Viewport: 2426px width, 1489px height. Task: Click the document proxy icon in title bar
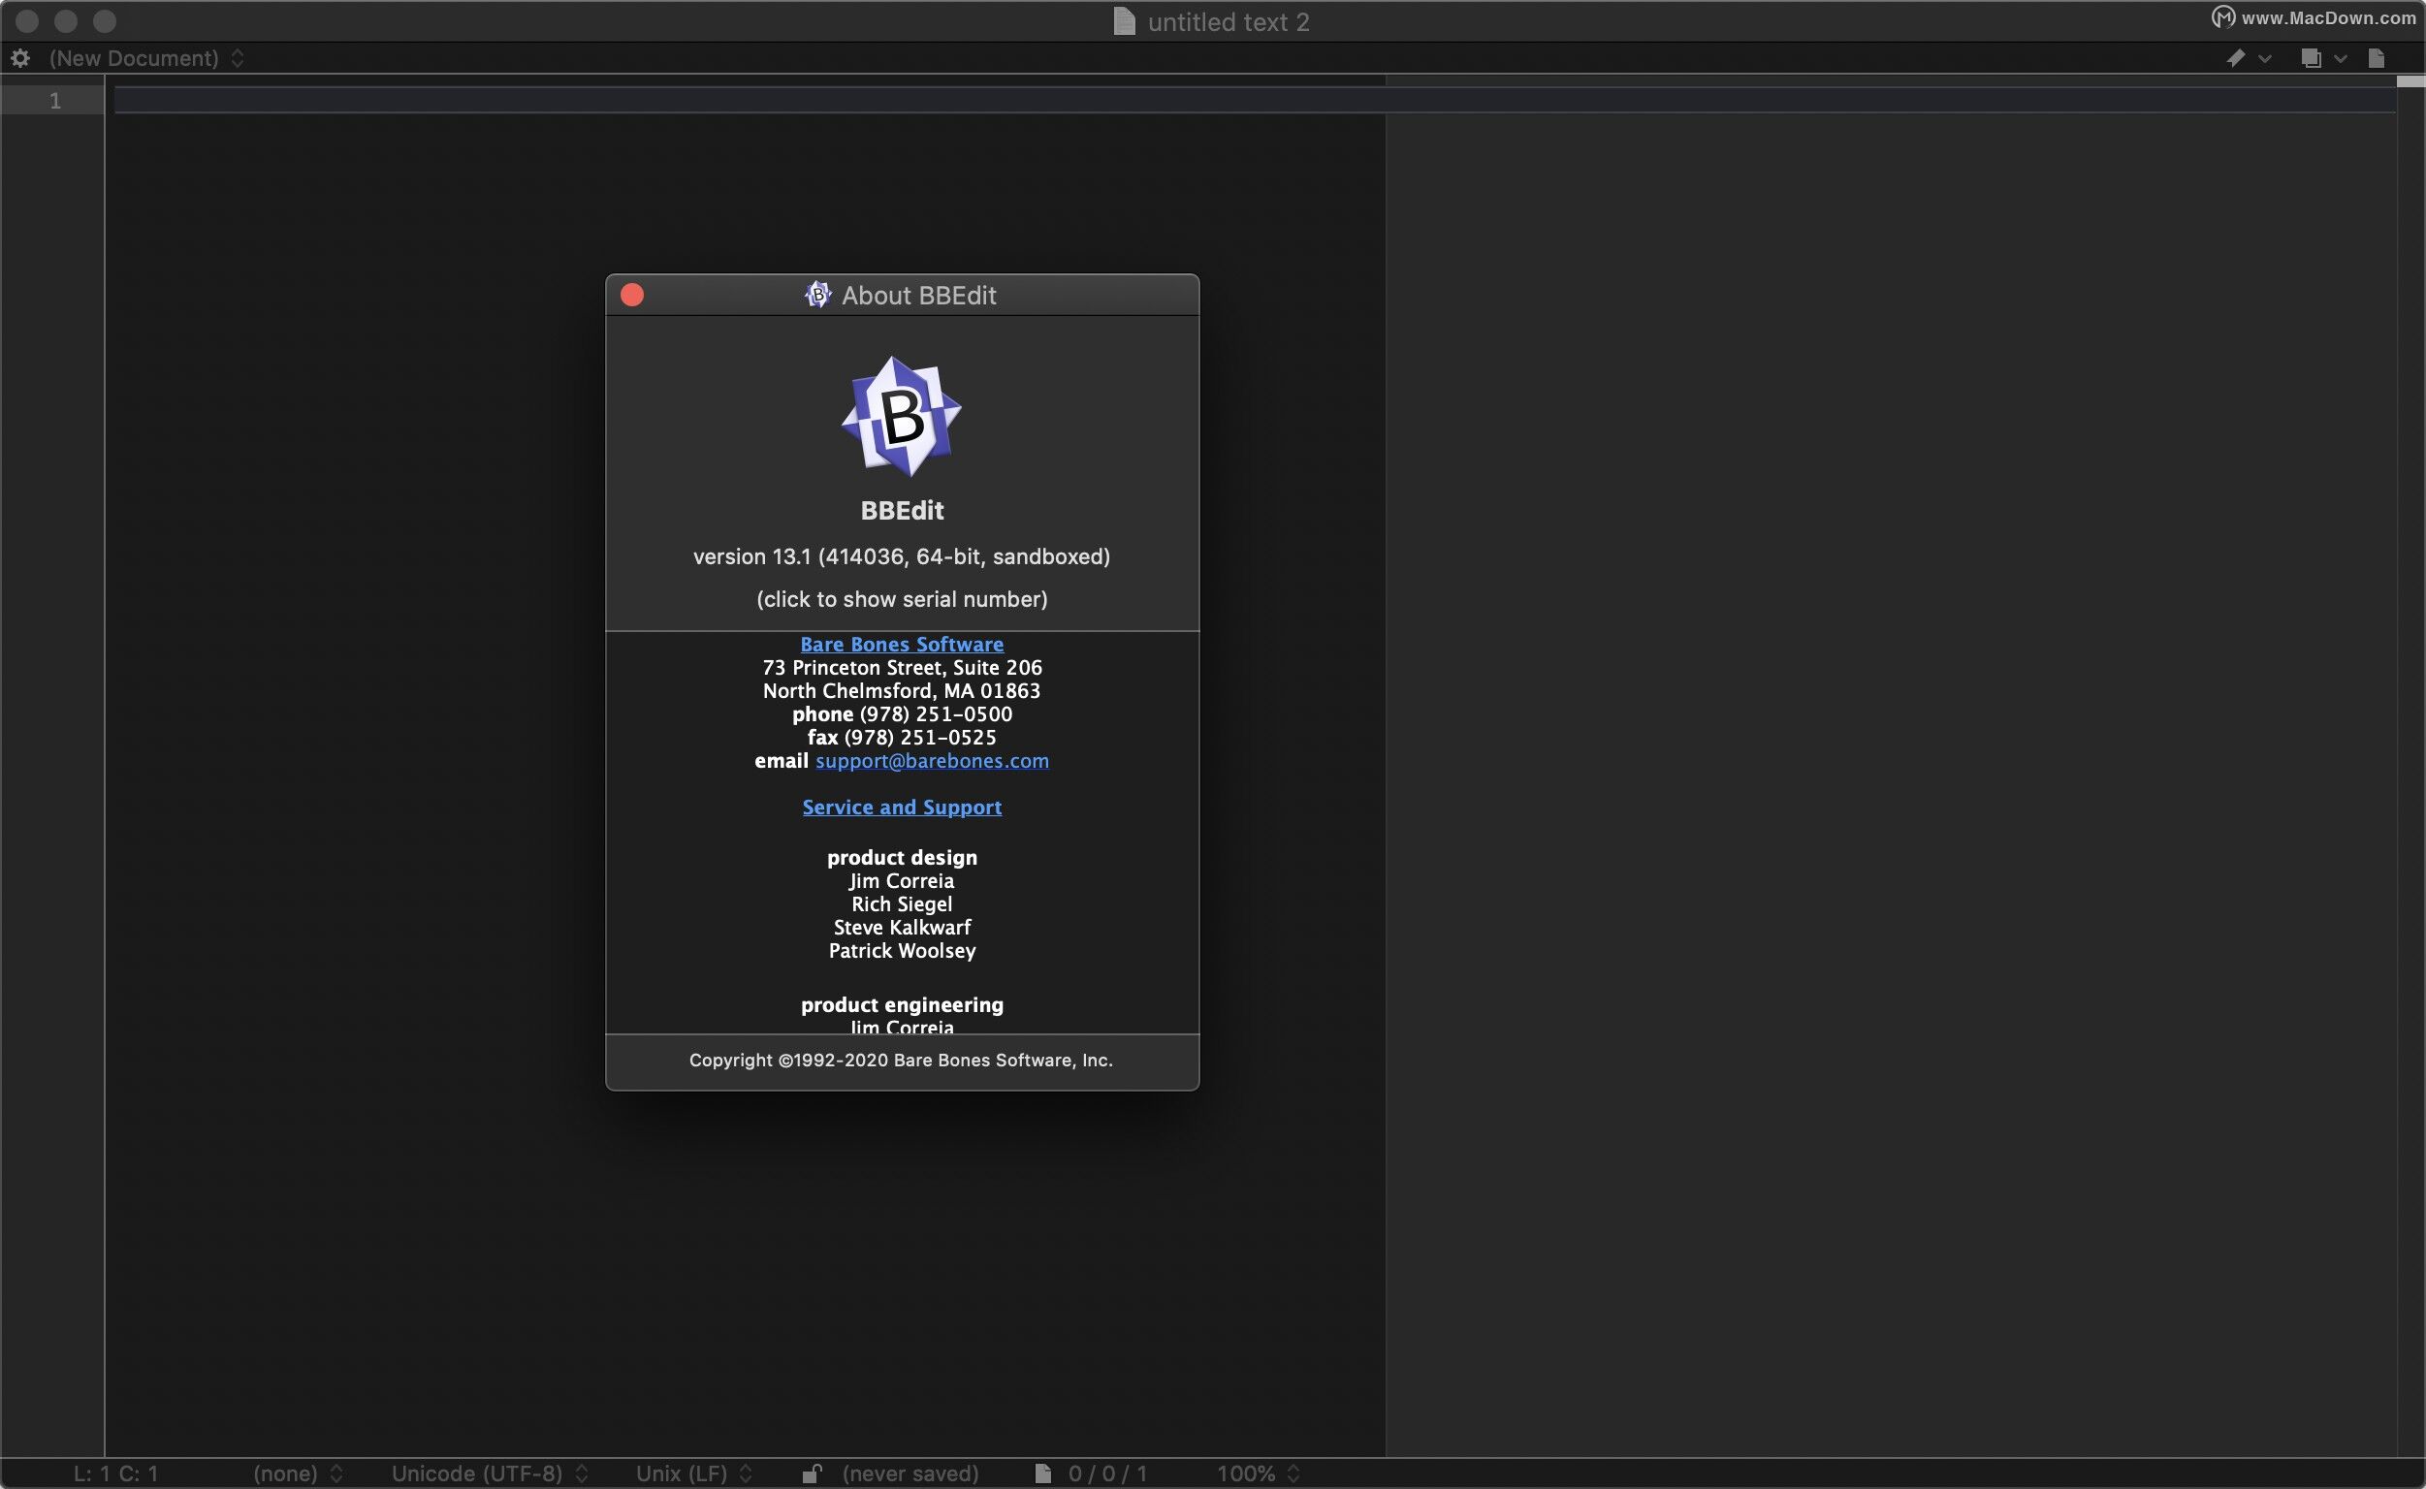1124,21
